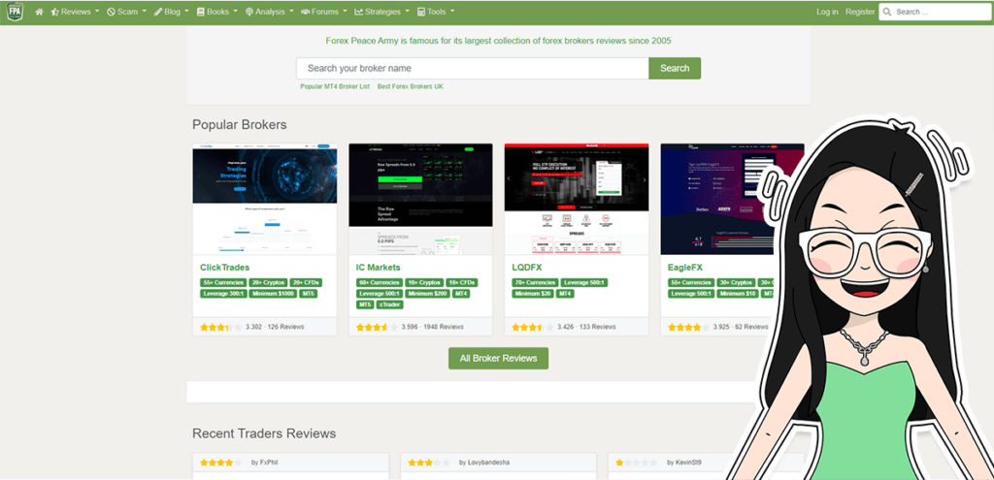Image resolution: width=994 pixels, height=480 pixels.
Task: Click the magnifier icon in top search box
Action: click(x=887, y=12)
